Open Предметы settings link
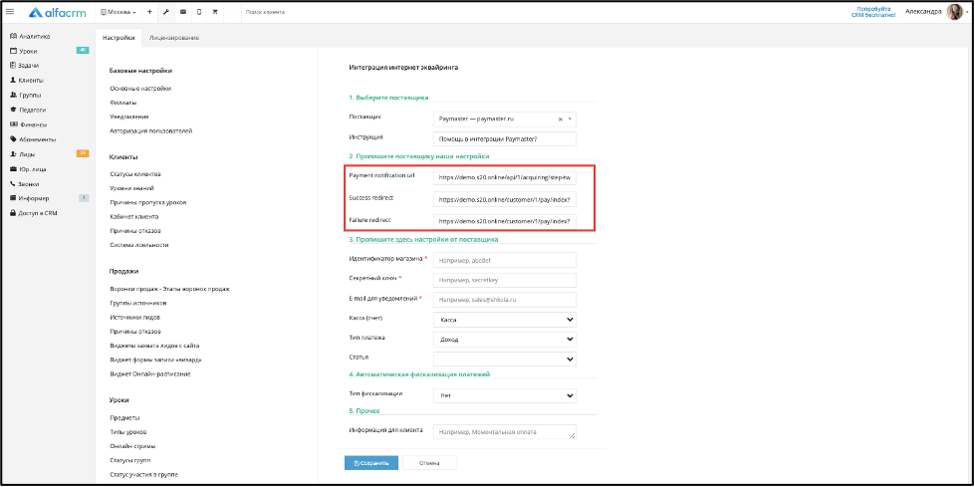 pos(124,418)
